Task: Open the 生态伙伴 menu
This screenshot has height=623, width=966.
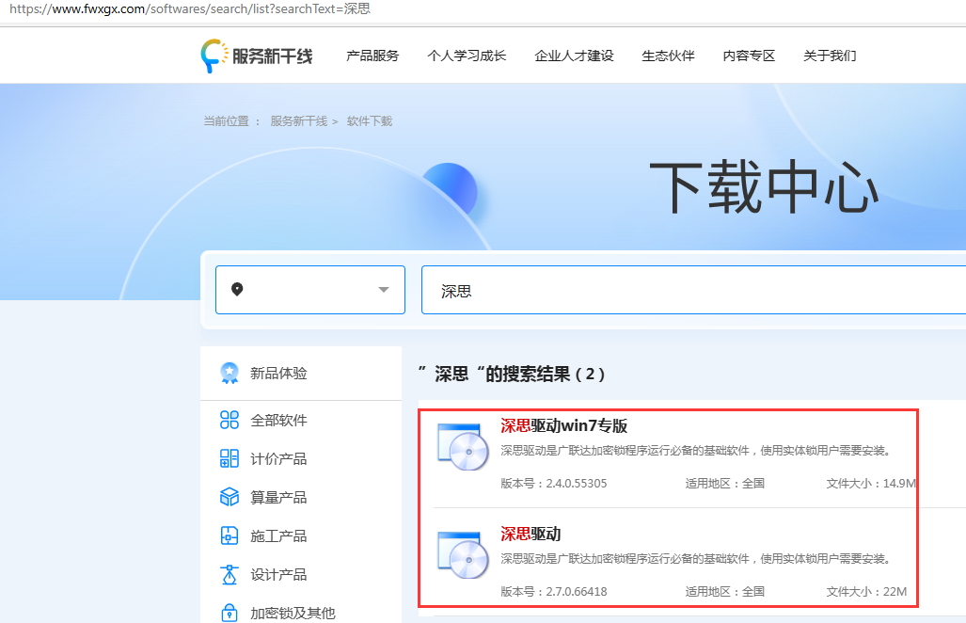Action: (668, 56)
